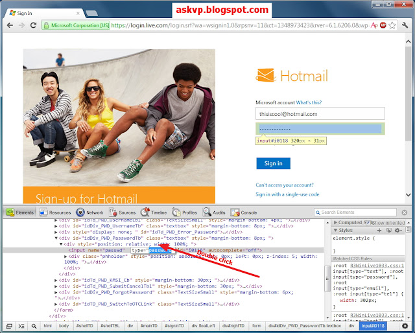Click the Elements tree scrollbar thumb

tap(327, 278)
